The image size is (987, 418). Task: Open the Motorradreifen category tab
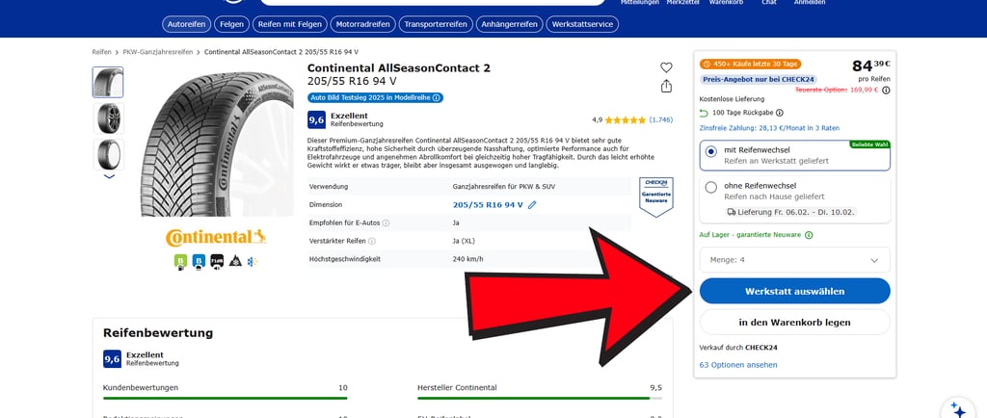[x=363, y=24]
